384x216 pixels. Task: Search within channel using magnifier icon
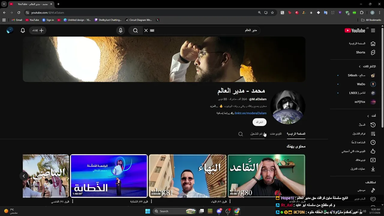241,134
